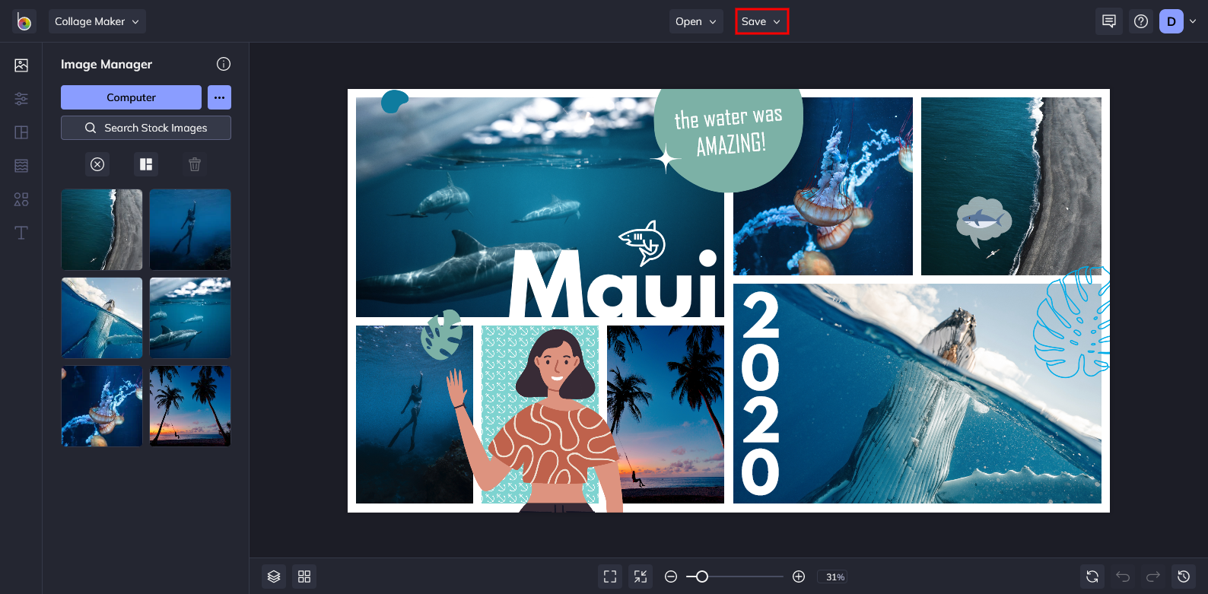Open the Image Manager sidebar icon
This screenshot has height=594, width=1208.
[x=21, y=65]
